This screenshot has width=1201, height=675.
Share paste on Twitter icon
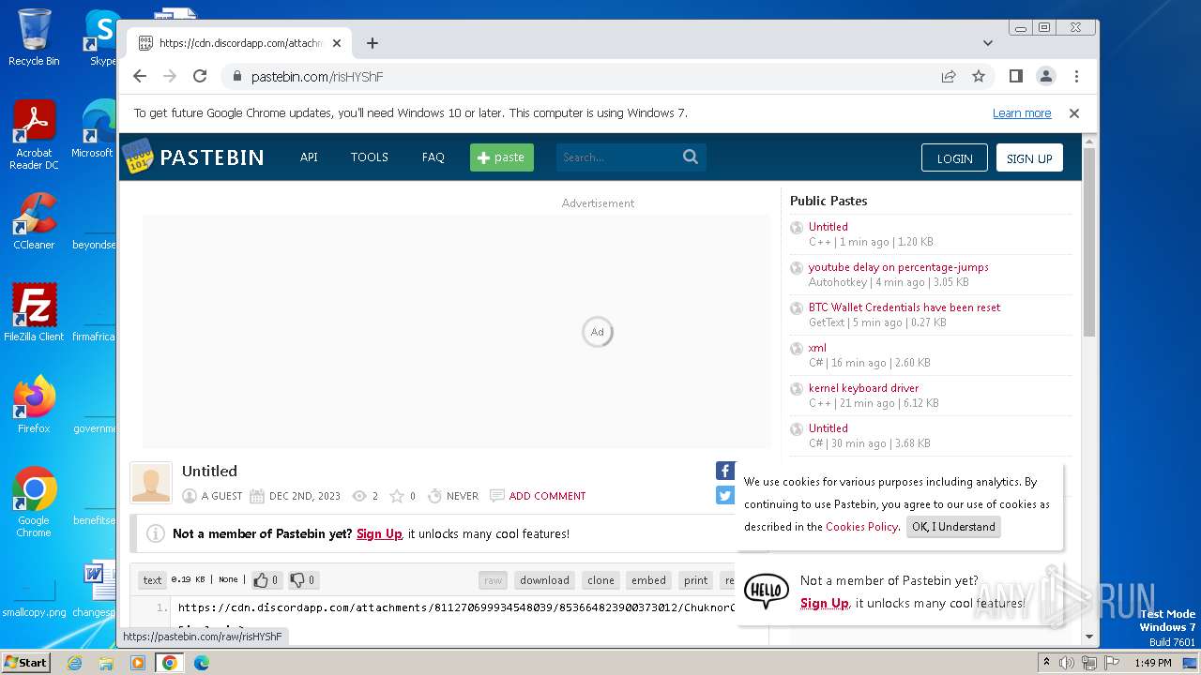725,495
